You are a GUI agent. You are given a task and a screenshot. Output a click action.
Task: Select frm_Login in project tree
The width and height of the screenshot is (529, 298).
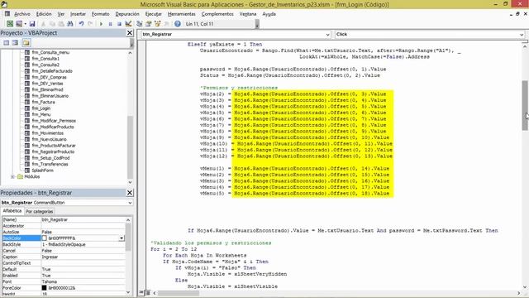coord(41,108)
